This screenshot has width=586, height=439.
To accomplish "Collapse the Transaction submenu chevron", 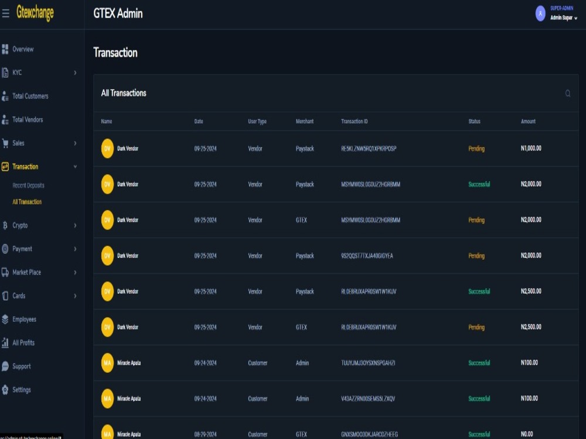I will point(75,166).
